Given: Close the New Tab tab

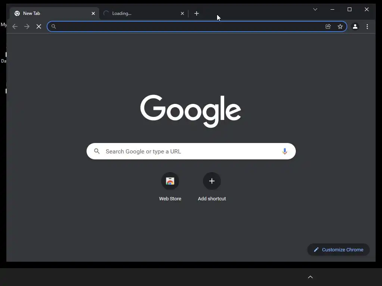Looking at the screenshot, I should click(93, 13).
